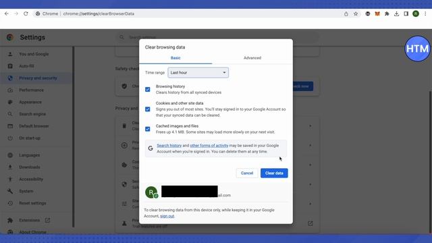Open System settings section
Screen dimensions: 432x243
(x=26, y=191)
